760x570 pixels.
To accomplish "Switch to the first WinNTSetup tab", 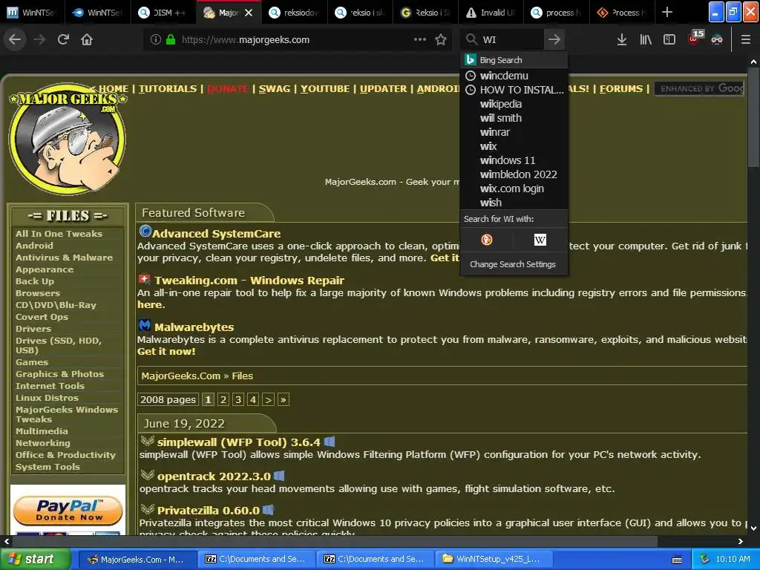I will coord(33,13).
